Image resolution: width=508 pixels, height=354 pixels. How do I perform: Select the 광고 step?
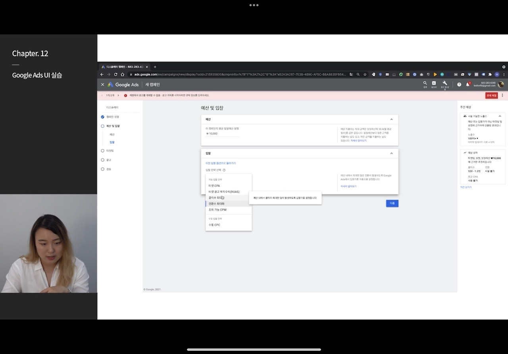[106, 160]
